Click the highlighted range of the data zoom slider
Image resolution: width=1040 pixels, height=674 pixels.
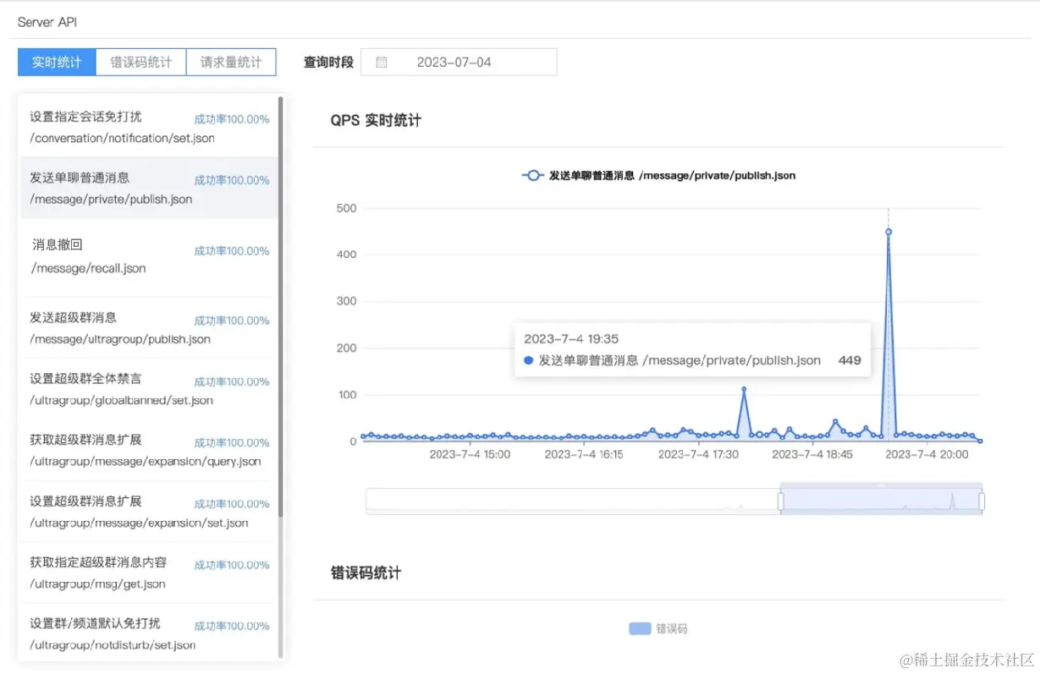tap(880, 500)
